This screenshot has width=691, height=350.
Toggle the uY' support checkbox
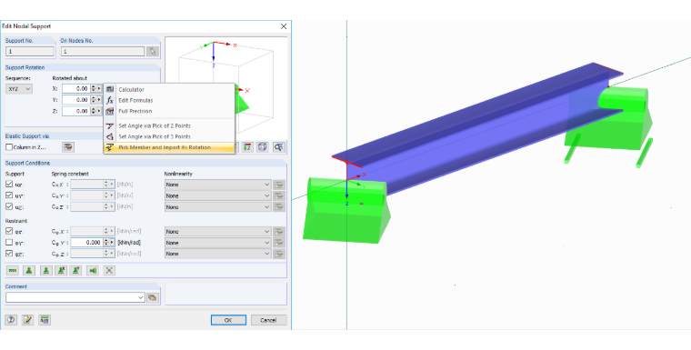point(9,195)
